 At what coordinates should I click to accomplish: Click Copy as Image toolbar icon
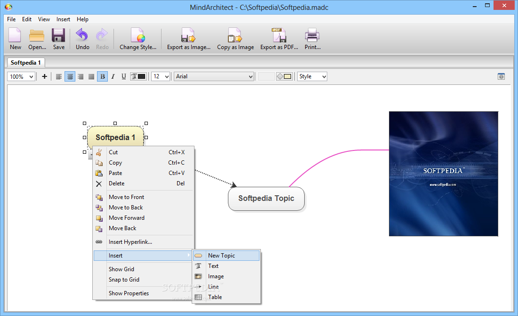(x=235, y=35)
